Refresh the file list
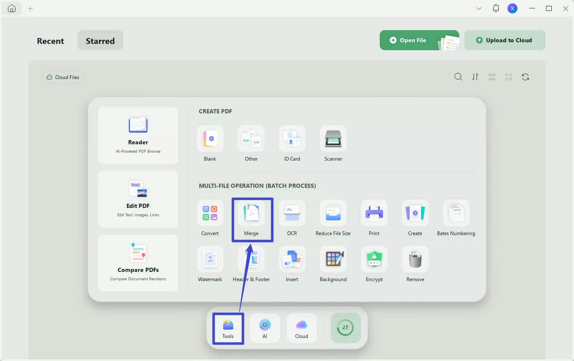The image size is (574, 361). coord(525,77)
